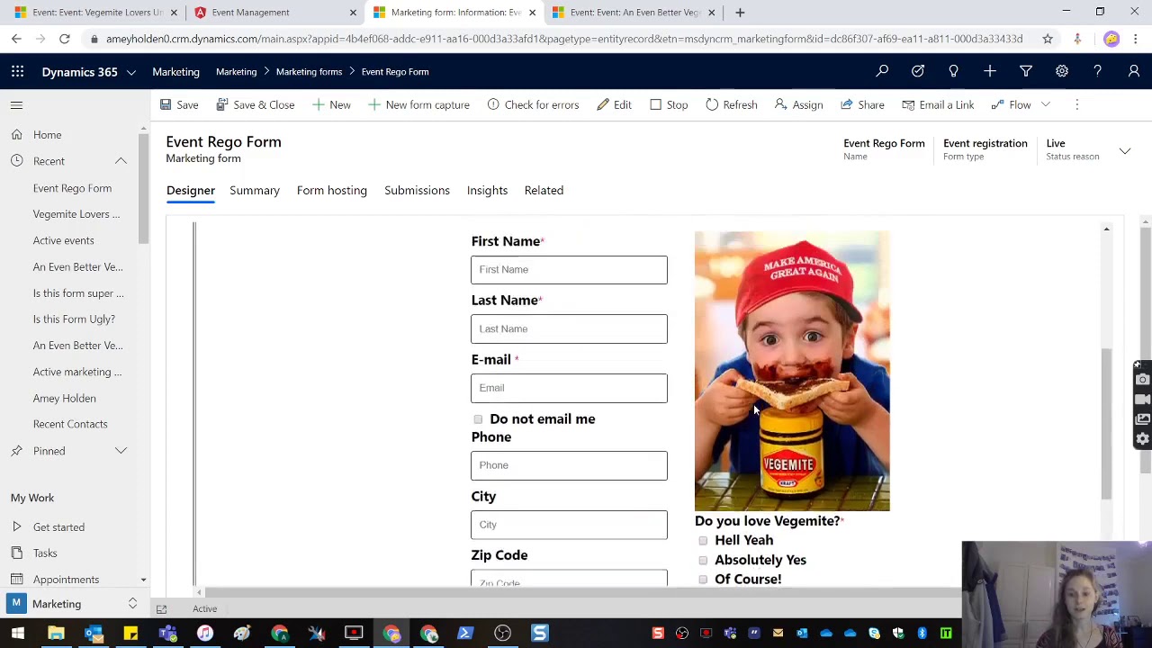Click Save & Close command
Viewport: 1152px width, 648px height.
(x=256, y=104)
